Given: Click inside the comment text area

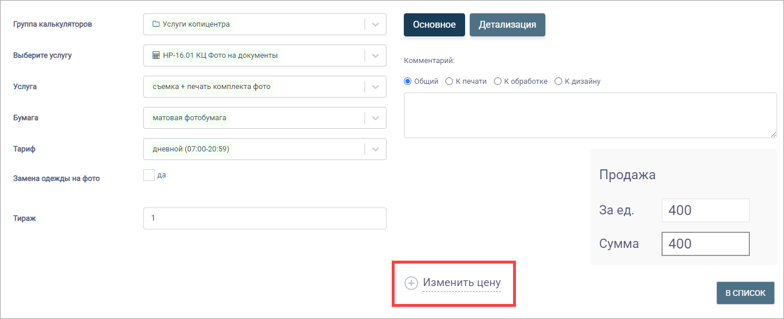Looking at the screenshot, I should (590, 116).
